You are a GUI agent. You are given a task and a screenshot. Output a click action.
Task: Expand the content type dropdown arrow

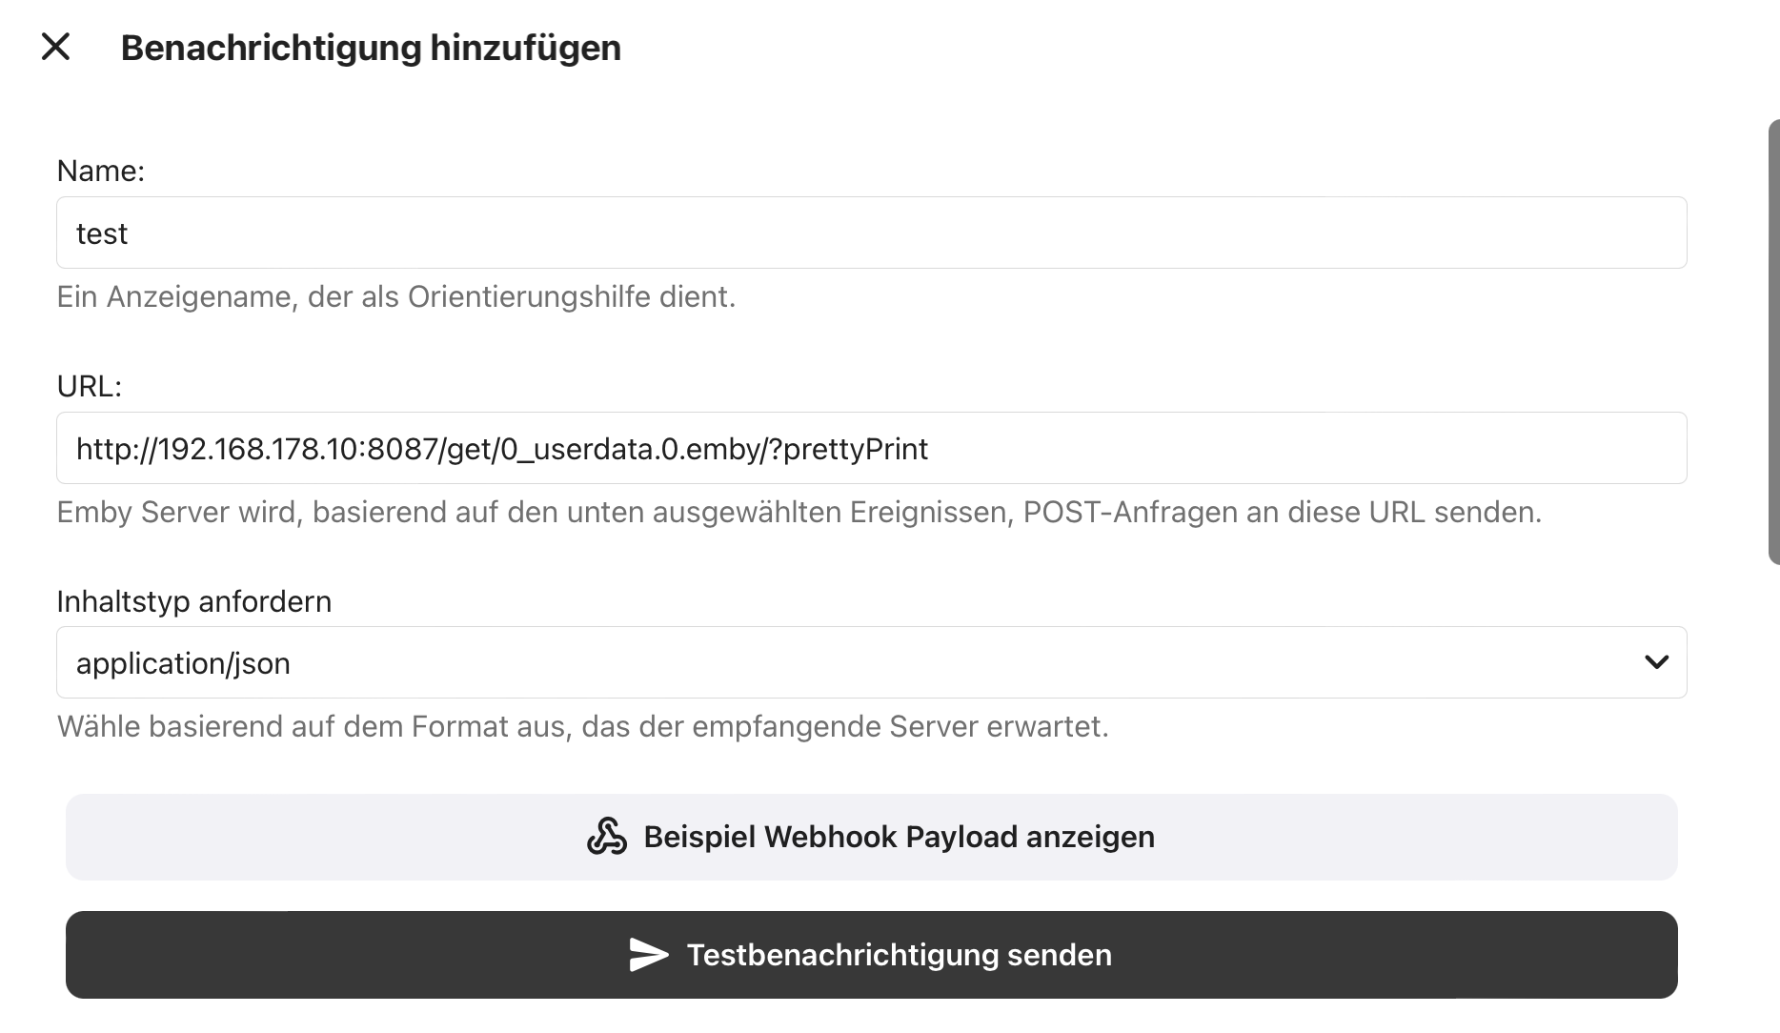point(1656,662)
